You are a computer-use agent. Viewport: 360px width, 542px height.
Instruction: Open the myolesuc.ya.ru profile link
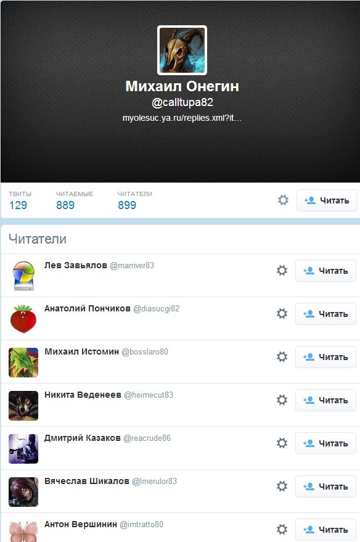(182, 118)
